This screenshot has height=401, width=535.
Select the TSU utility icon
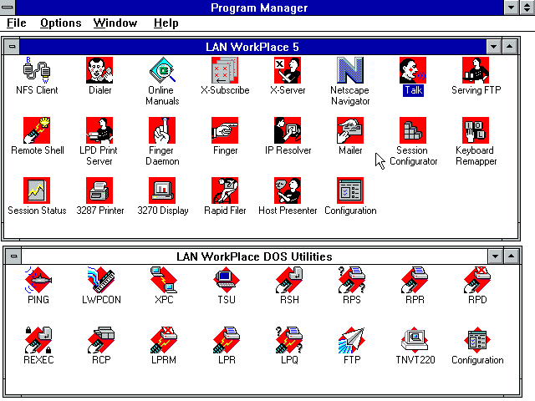(227, 280)
